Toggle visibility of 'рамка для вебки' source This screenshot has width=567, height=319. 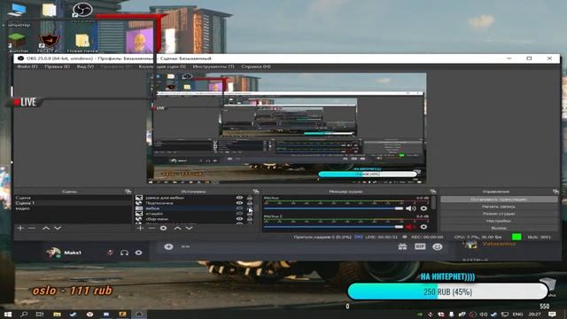[239, 198]
